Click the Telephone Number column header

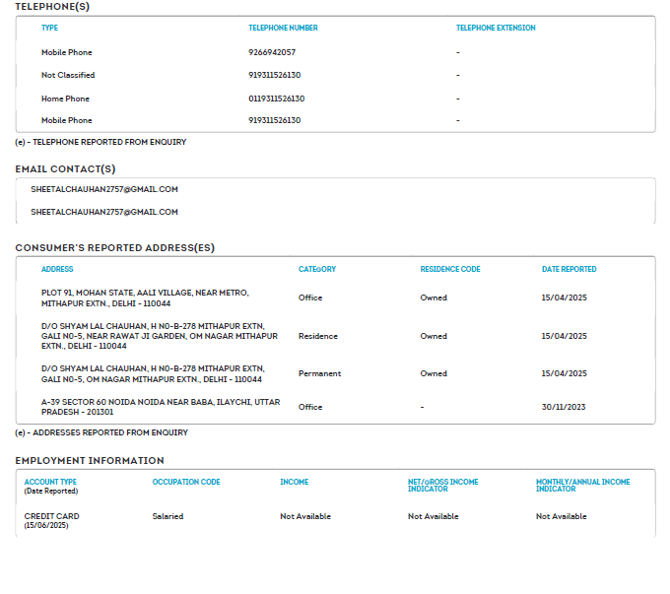pos(283,29)
